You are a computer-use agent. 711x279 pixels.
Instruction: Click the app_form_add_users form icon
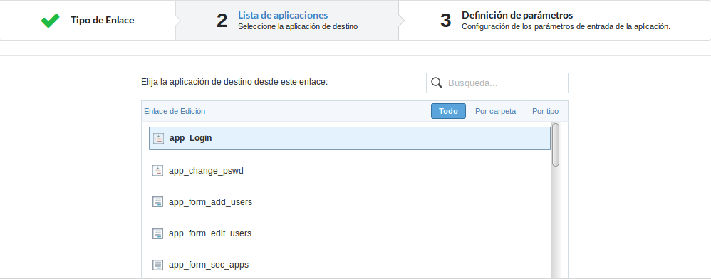pyautogui.click(x=157, y=202)
